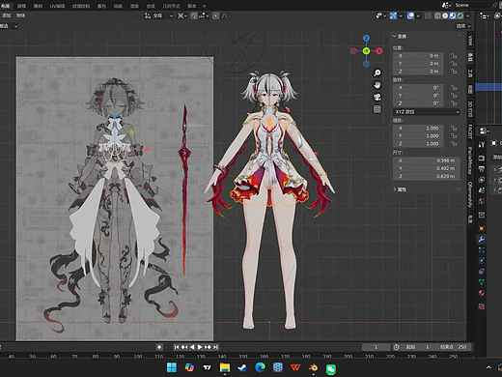Toggle auto keying in timeline
This screenshot has height=377, width=502.
[159, 347]
